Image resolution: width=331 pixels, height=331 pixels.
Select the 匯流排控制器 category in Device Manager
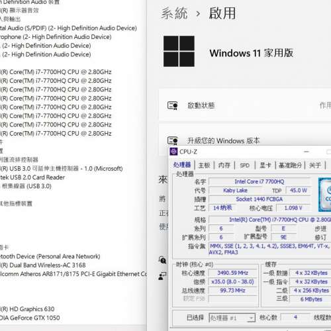(x=19, y=160)
